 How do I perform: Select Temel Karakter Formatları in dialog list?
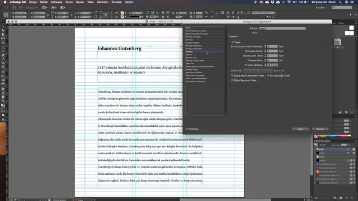[205, 31]
